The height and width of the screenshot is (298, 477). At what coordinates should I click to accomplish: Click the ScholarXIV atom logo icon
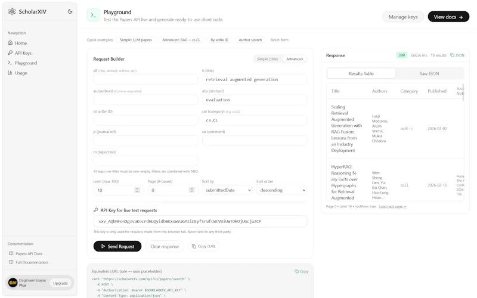pyautogui.click(x=12, y=11)
